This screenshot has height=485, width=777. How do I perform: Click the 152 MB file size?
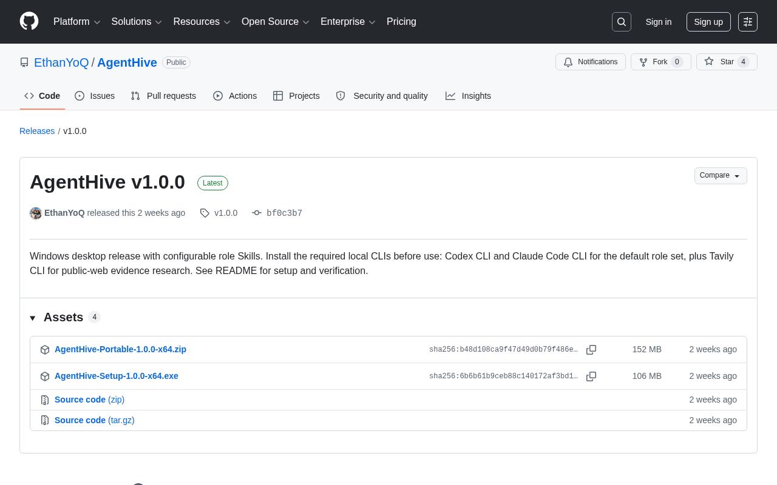coord(647,350)
